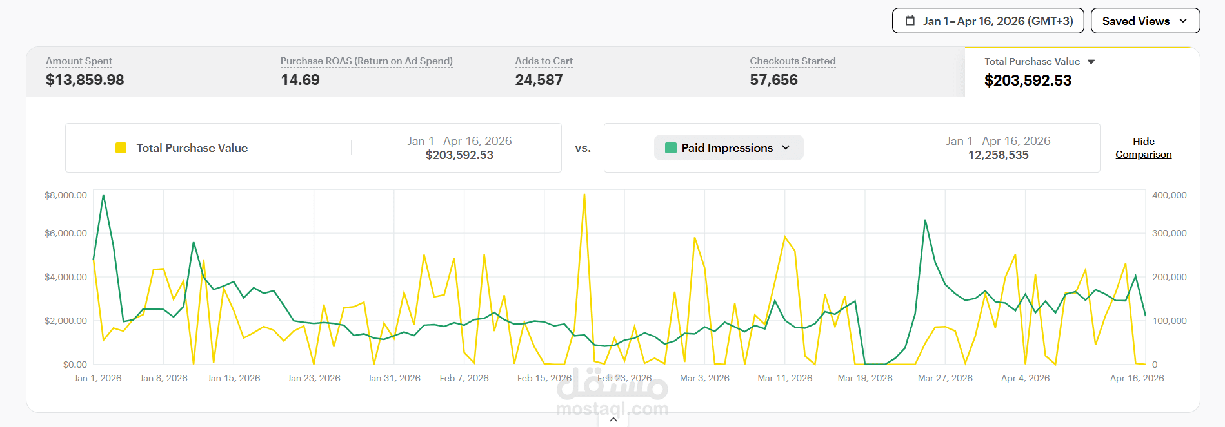Click the Hide Comparison link

[1144, 147]
